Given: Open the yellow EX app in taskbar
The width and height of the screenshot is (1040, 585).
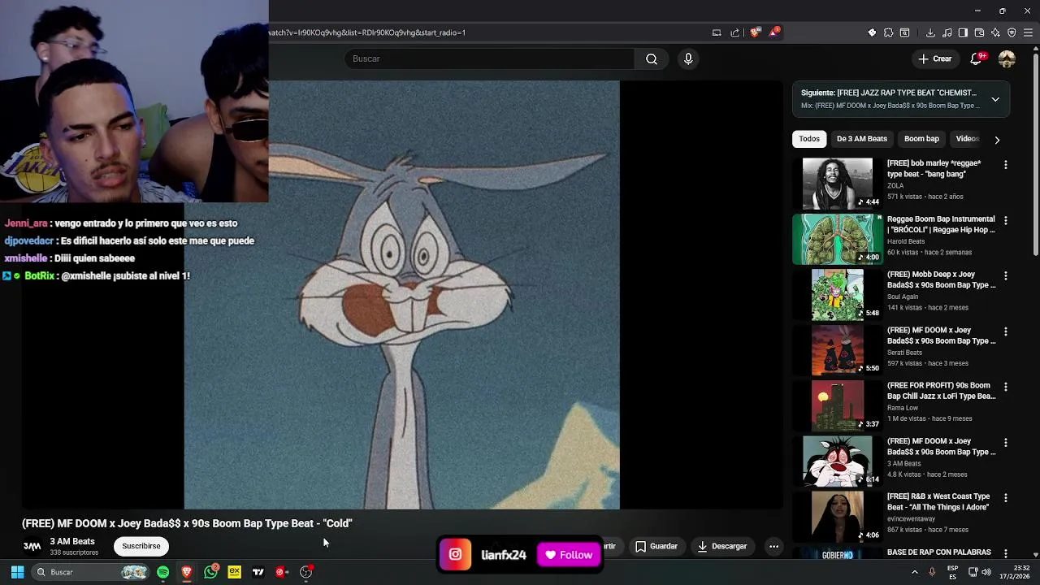Looking at the screenshot, I should coord(234,572).
